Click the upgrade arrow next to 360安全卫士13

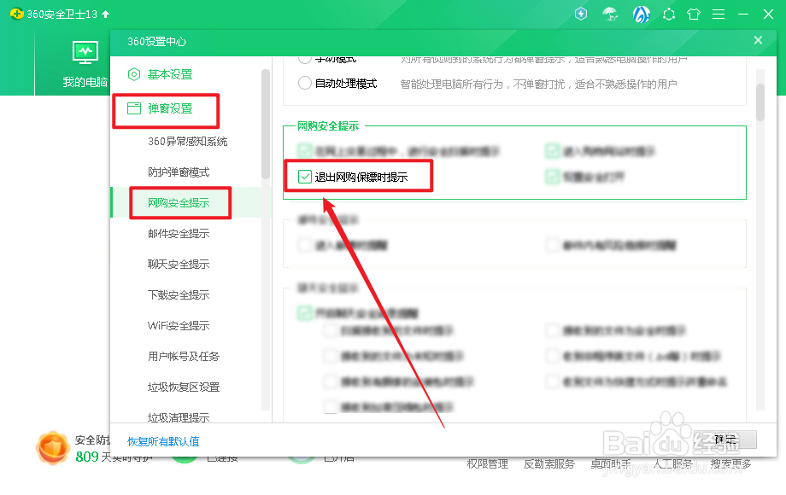[106, 15]
